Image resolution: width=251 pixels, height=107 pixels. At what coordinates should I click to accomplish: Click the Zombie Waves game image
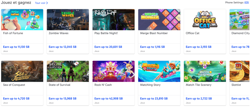(x=68, y=20)
